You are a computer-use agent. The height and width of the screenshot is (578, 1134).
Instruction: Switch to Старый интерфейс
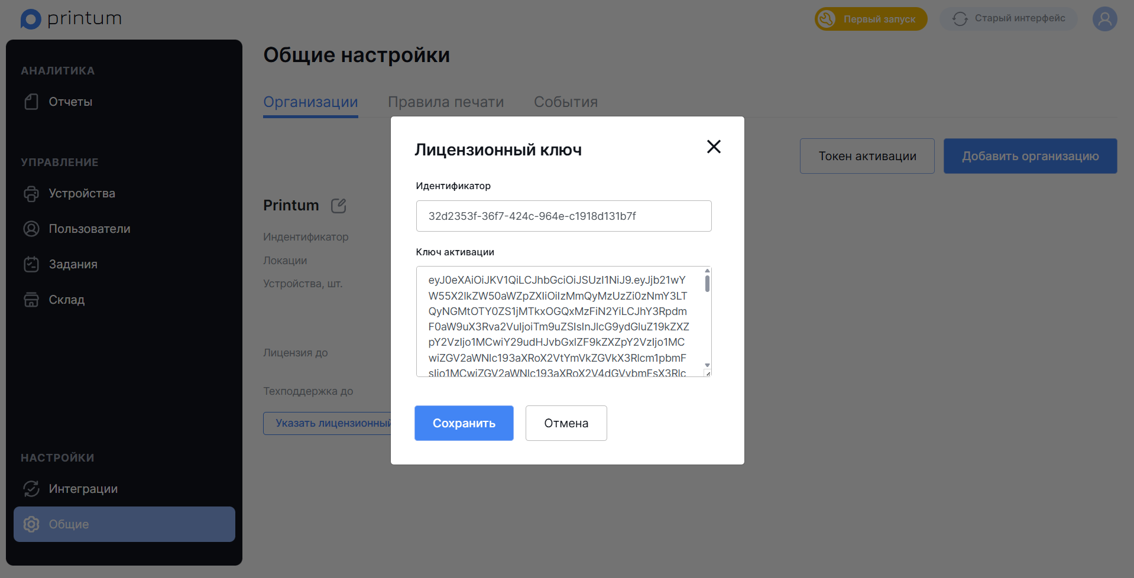[x=1009, y=19]
